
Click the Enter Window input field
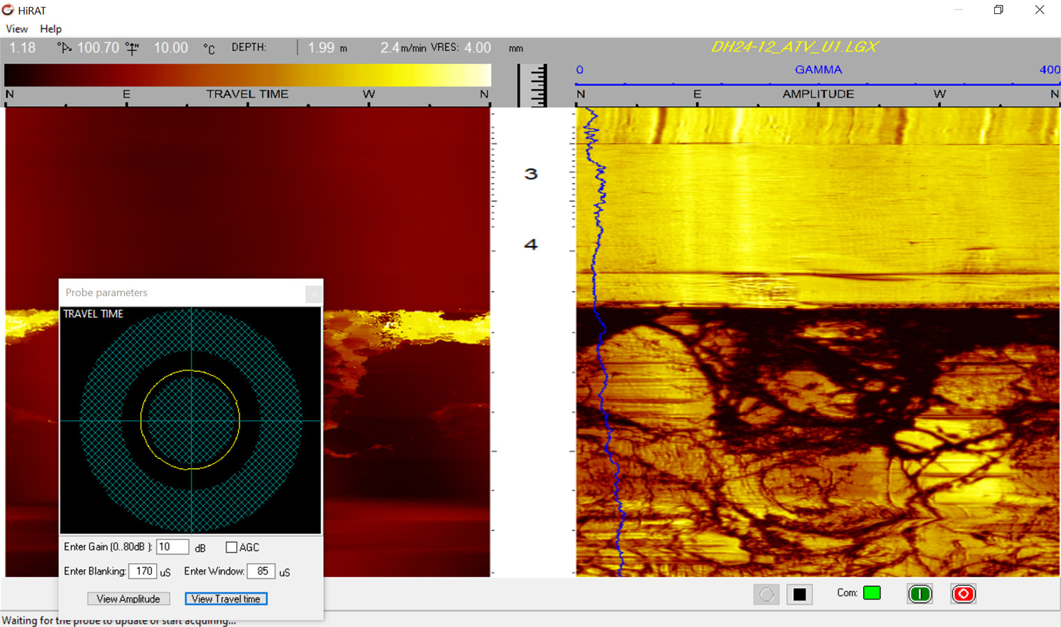[261, 571]
